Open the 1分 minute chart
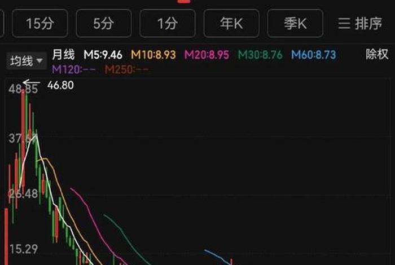This screenshot has height=265, width=395. pos(168,24)
